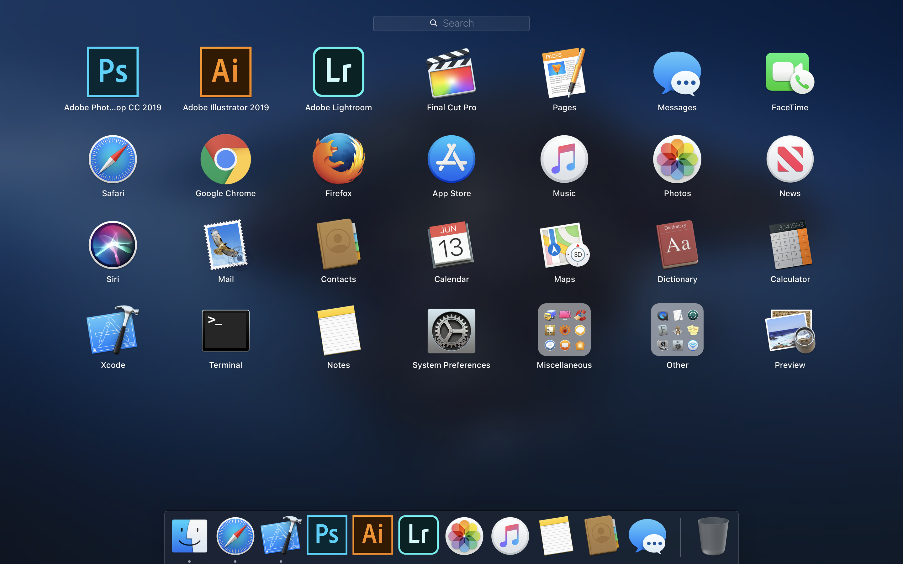Open System Preferences
This screenshot has height=564, width=903.
(451, 331)
